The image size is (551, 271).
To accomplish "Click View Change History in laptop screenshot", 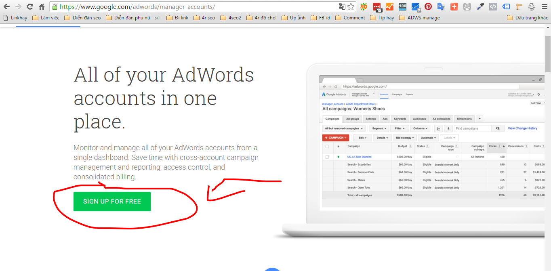I will [522, 128].
